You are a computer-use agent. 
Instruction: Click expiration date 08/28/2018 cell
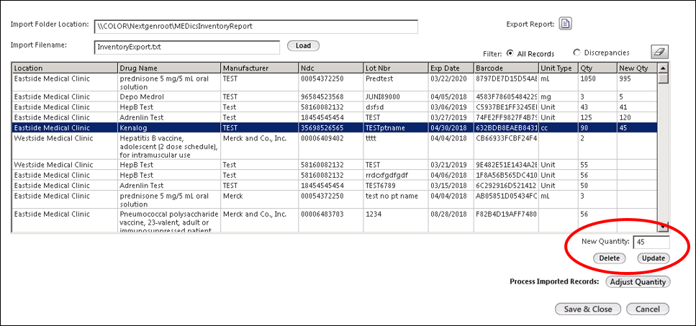(451, 220)
